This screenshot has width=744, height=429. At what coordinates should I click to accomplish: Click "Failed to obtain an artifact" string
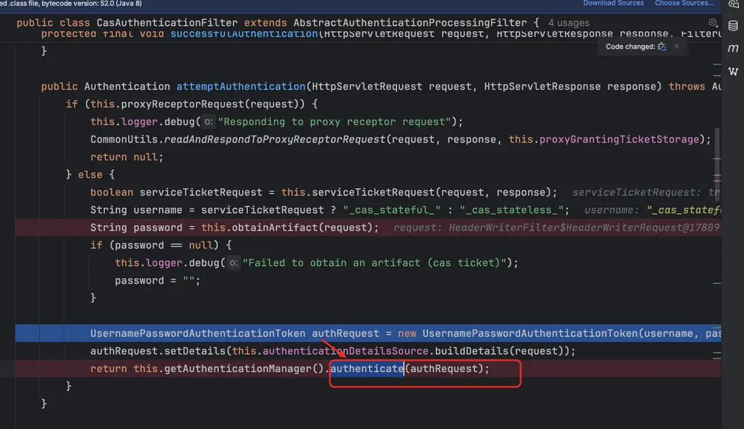375,263
